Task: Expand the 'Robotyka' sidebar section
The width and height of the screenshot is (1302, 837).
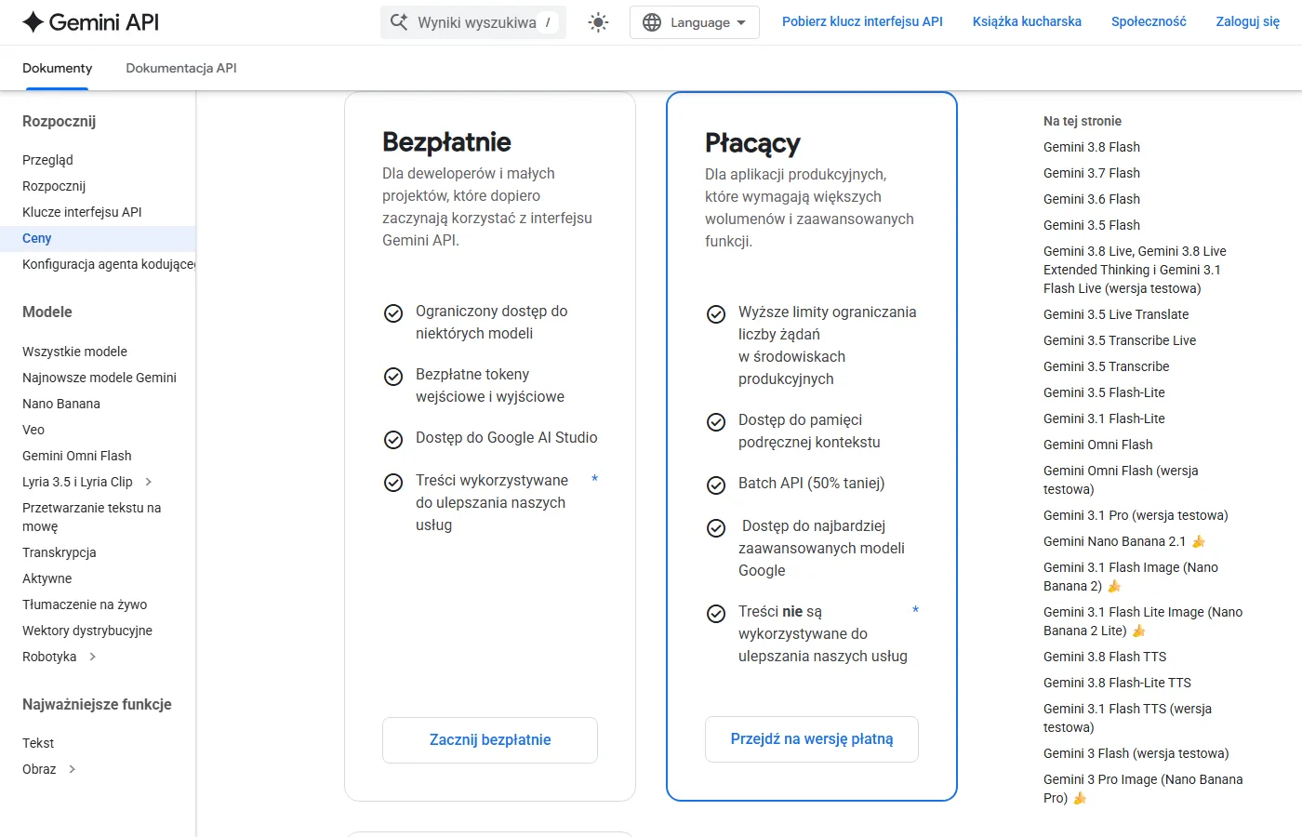Action: (x=92, y=657)
